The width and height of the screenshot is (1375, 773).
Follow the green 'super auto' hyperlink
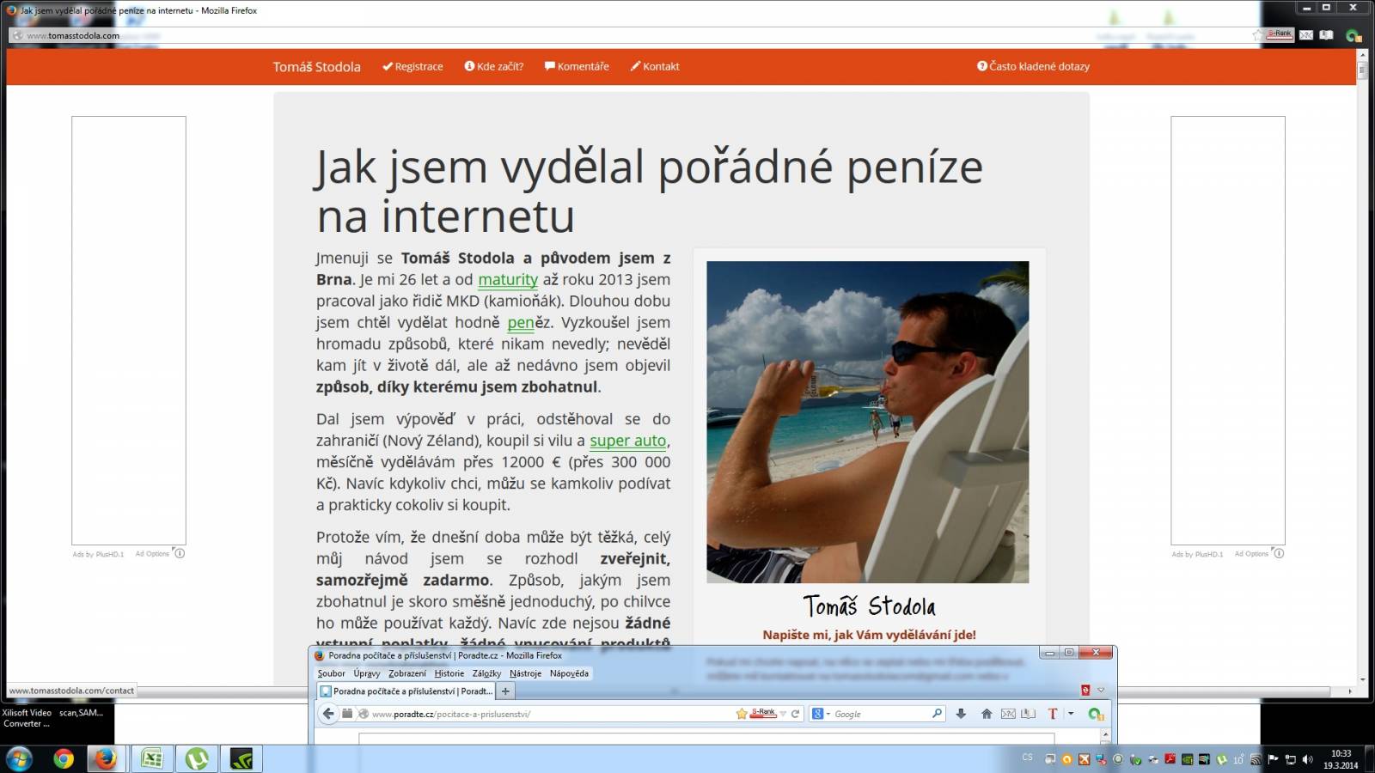tap(628, 441)
